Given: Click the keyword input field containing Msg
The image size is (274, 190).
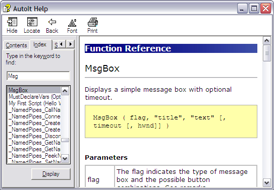Looking at the screenshot, I should click(38, 76).
